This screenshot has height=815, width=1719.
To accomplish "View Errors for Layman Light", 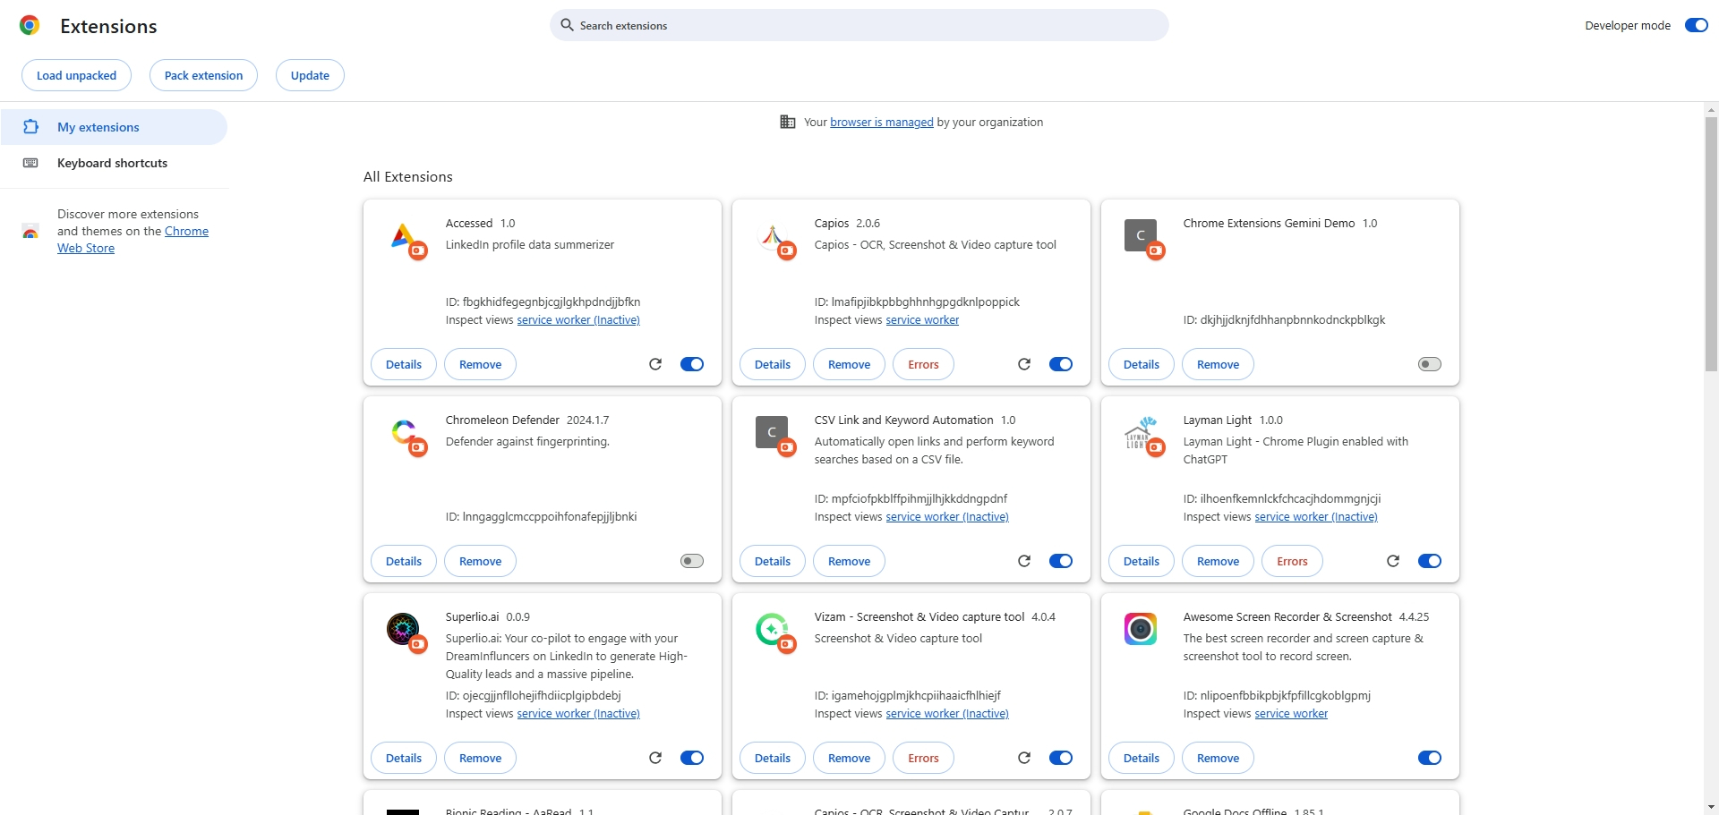I will (x=1292, y=561).
